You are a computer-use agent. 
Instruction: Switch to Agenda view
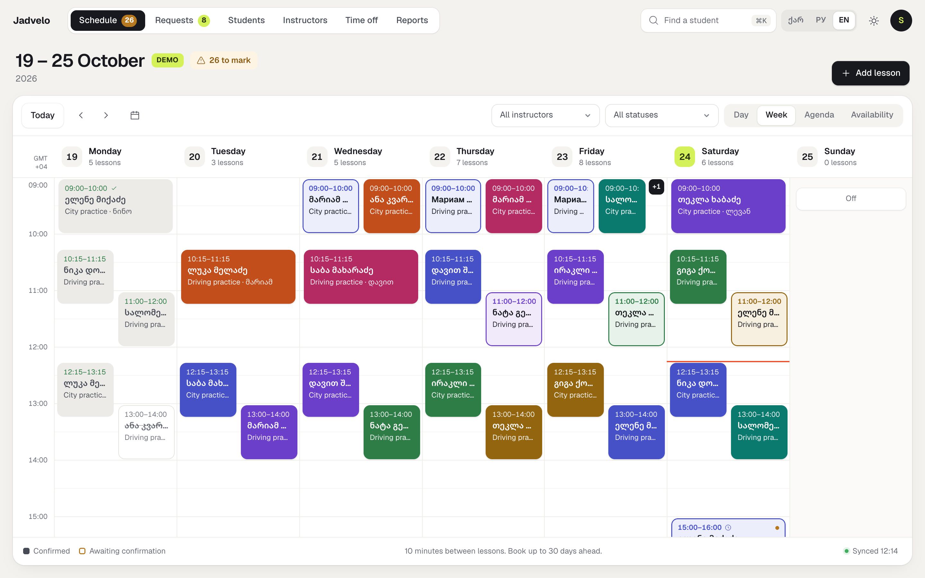tap(819, 115)
